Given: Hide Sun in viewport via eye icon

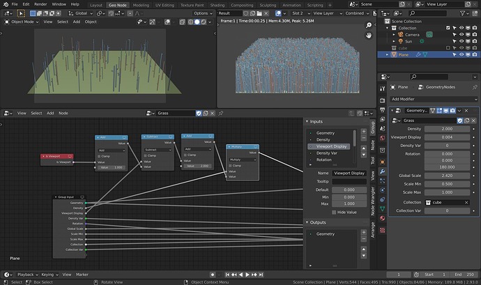Looking at the screenshot, I should (x=461, y=41).
